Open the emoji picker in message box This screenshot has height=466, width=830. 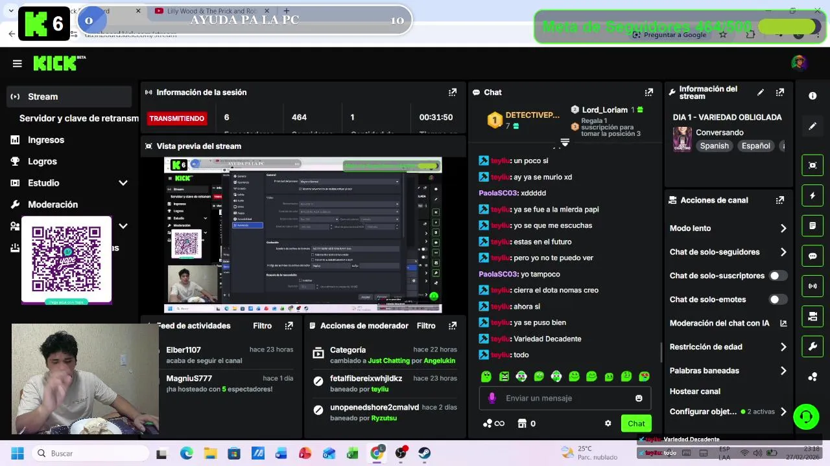[x=639, y=398]
